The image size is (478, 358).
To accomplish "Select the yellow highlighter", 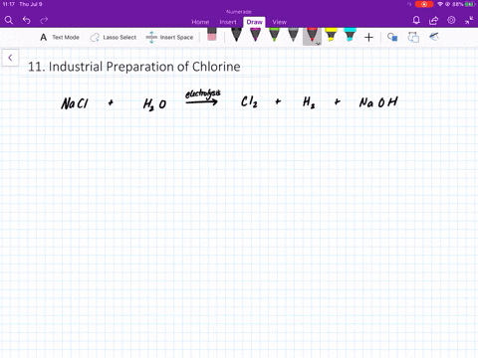I will tap(331, 35).
